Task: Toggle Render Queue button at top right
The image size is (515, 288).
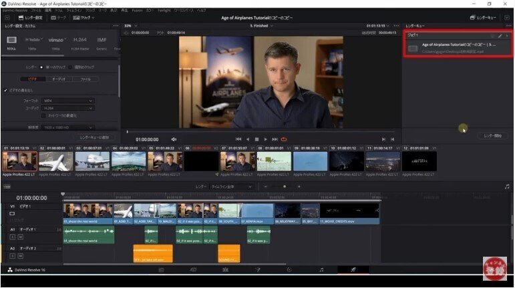Action: click(483, 18)
